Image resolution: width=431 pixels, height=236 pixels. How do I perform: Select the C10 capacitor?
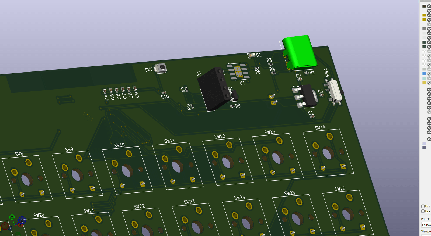(164, 93)
